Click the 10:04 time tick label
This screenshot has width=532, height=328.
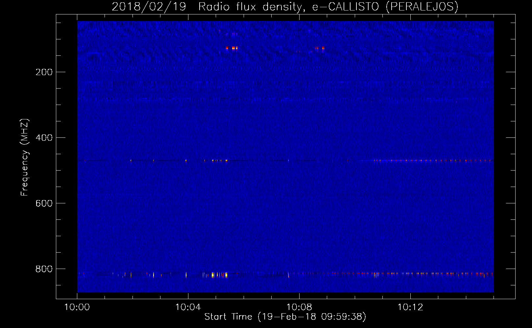pos(188,307)
